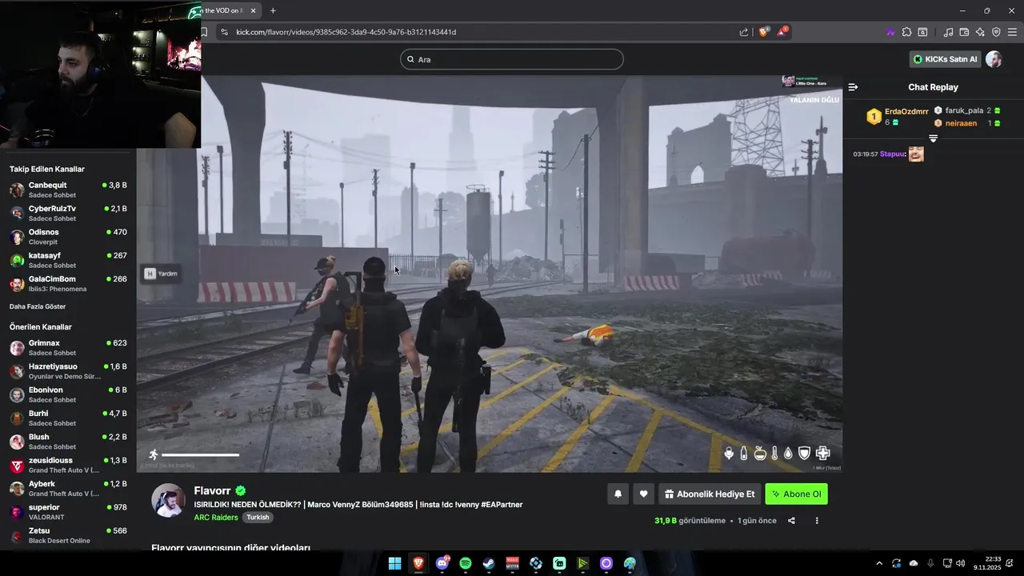Select faruk_pala leaderboard entry
Image resolution: width=1024 pixels, height=576 pixels.
[x=967, y=110]
